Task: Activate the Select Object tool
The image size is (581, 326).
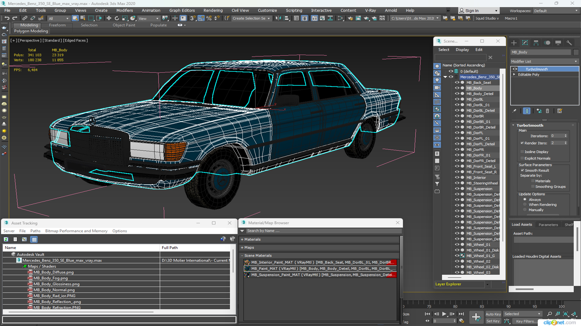Action: click(75, 18)
